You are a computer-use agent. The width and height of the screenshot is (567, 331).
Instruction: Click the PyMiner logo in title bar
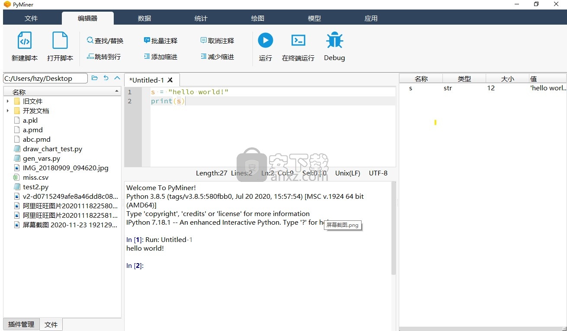click(x=7, y=4)
